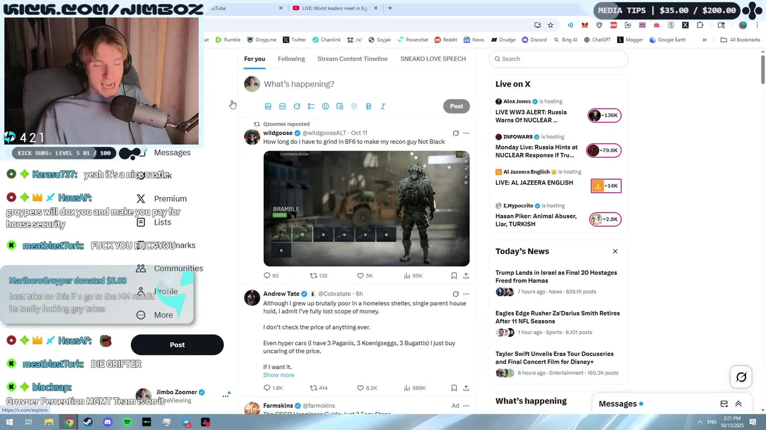Open the Rumble bookmark
The image size is (766, 430).
tap(228, 40)
